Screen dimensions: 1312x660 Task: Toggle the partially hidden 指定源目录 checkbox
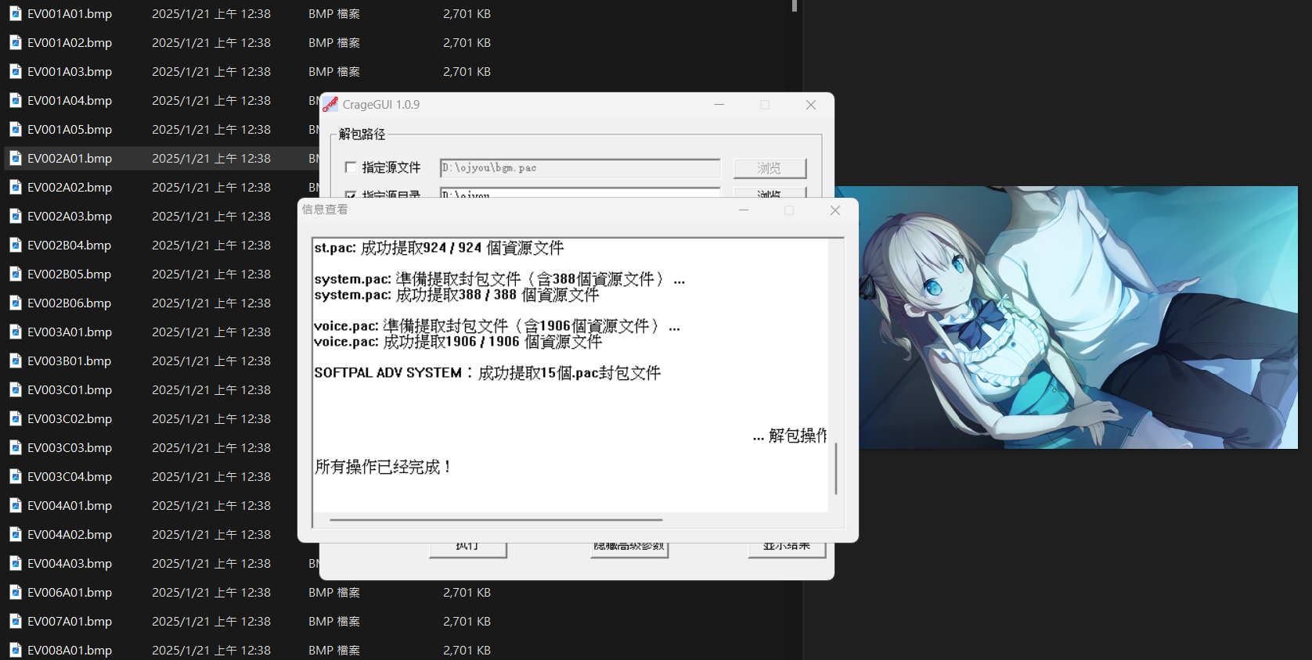351,194
